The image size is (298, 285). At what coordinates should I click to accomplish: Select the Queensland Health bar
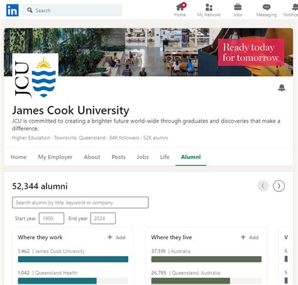point(73,281)
